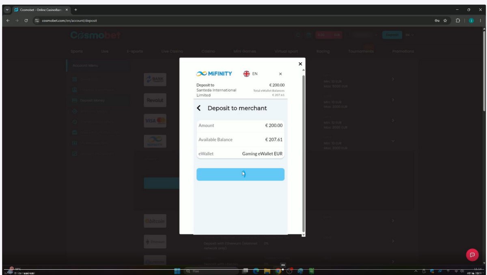
Task: Select the Visa Mastercard payment method
Action: click(x=155, y=120)
